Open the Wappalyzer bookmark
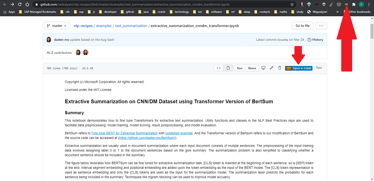 (x=317, y=12)
